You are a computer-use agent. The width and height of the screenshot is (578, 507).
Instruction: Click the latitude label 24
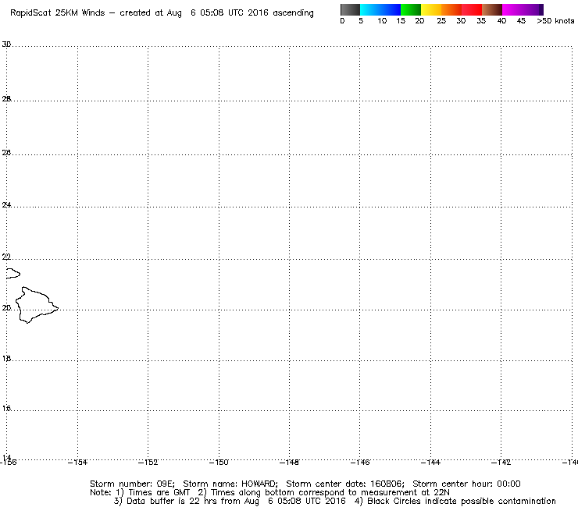tap(6, 204)
